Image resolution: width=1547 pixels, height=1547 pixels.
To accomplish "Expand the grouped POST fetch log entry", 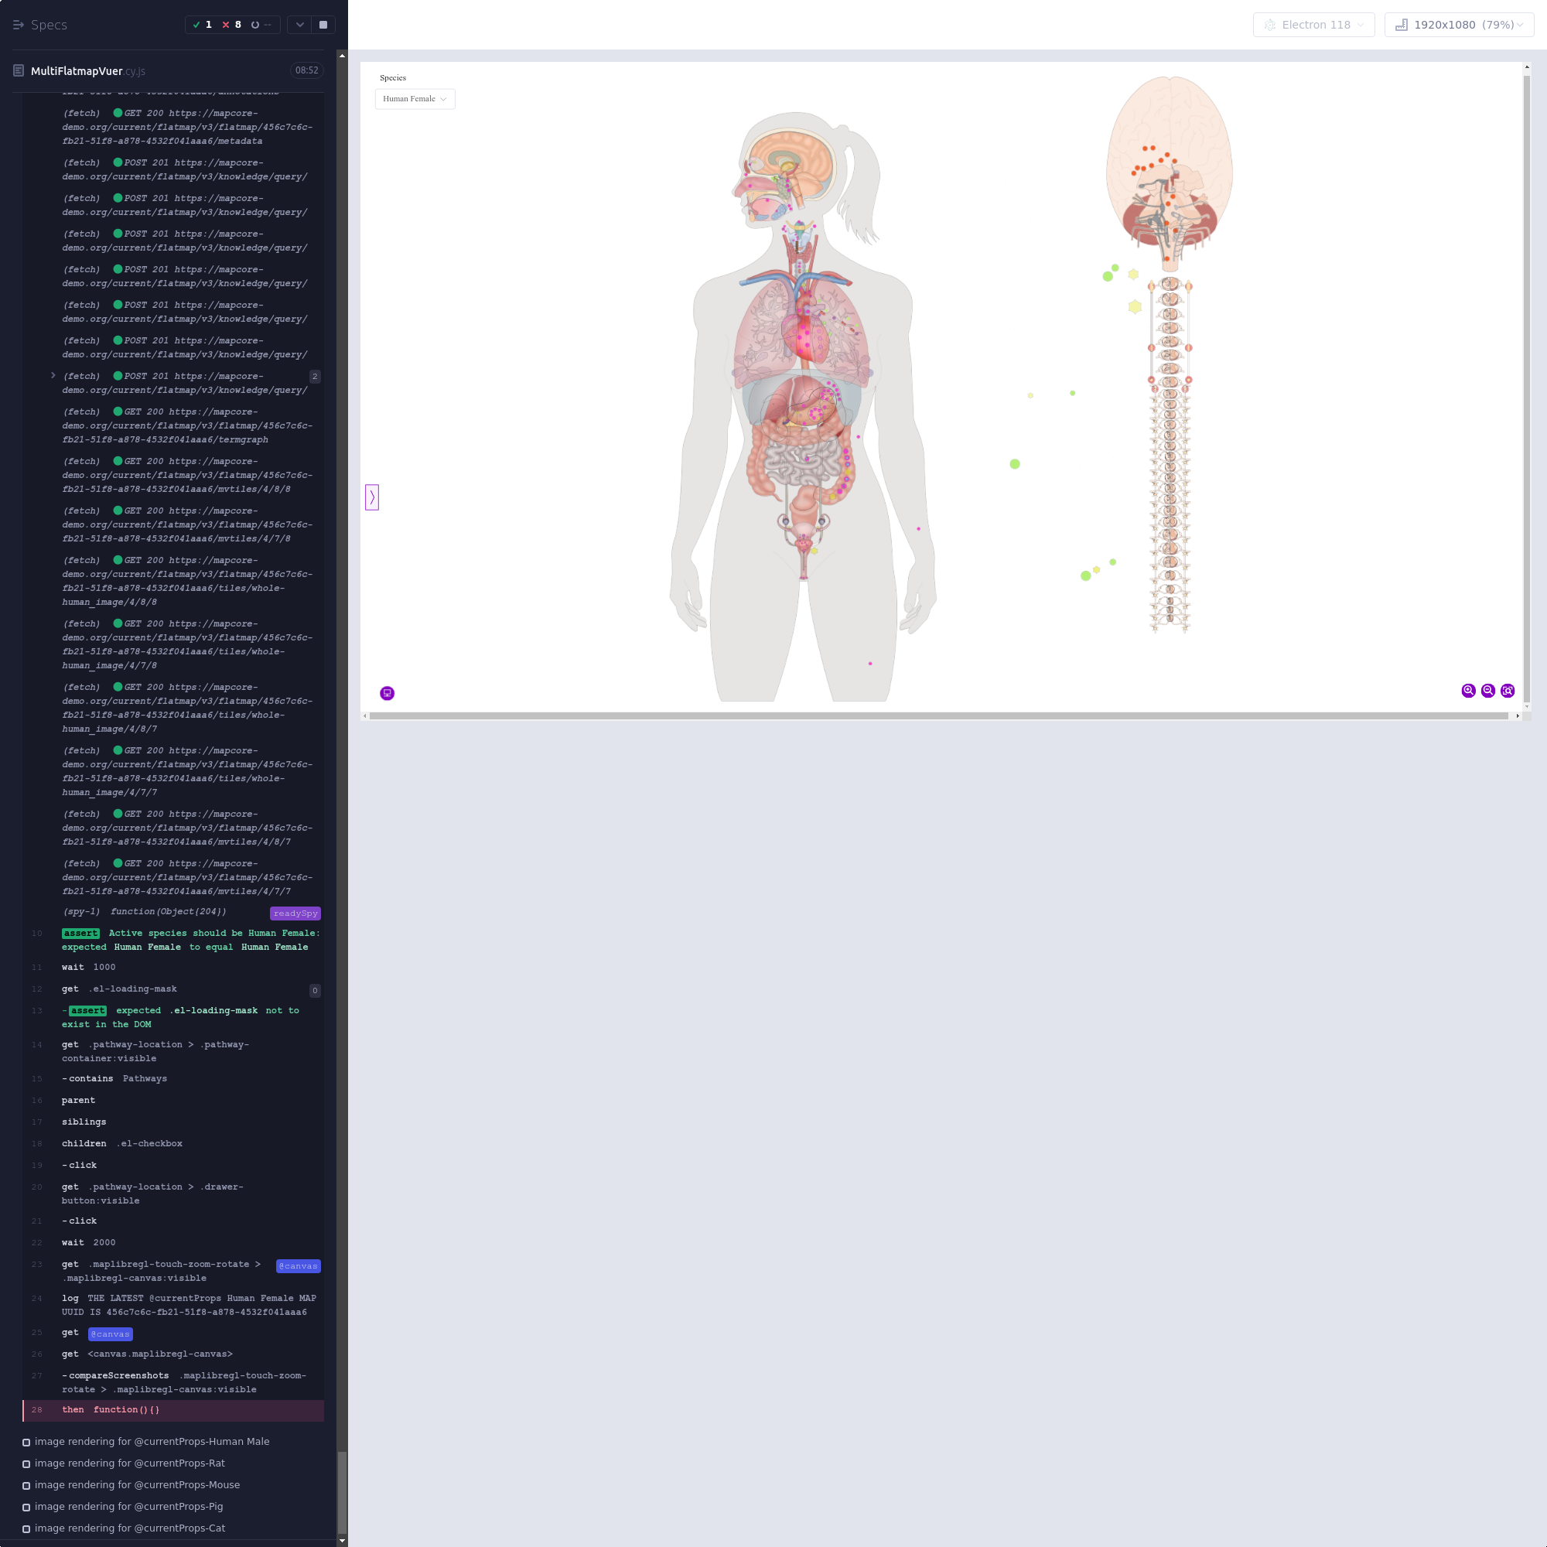I will [x=53, y=376].
